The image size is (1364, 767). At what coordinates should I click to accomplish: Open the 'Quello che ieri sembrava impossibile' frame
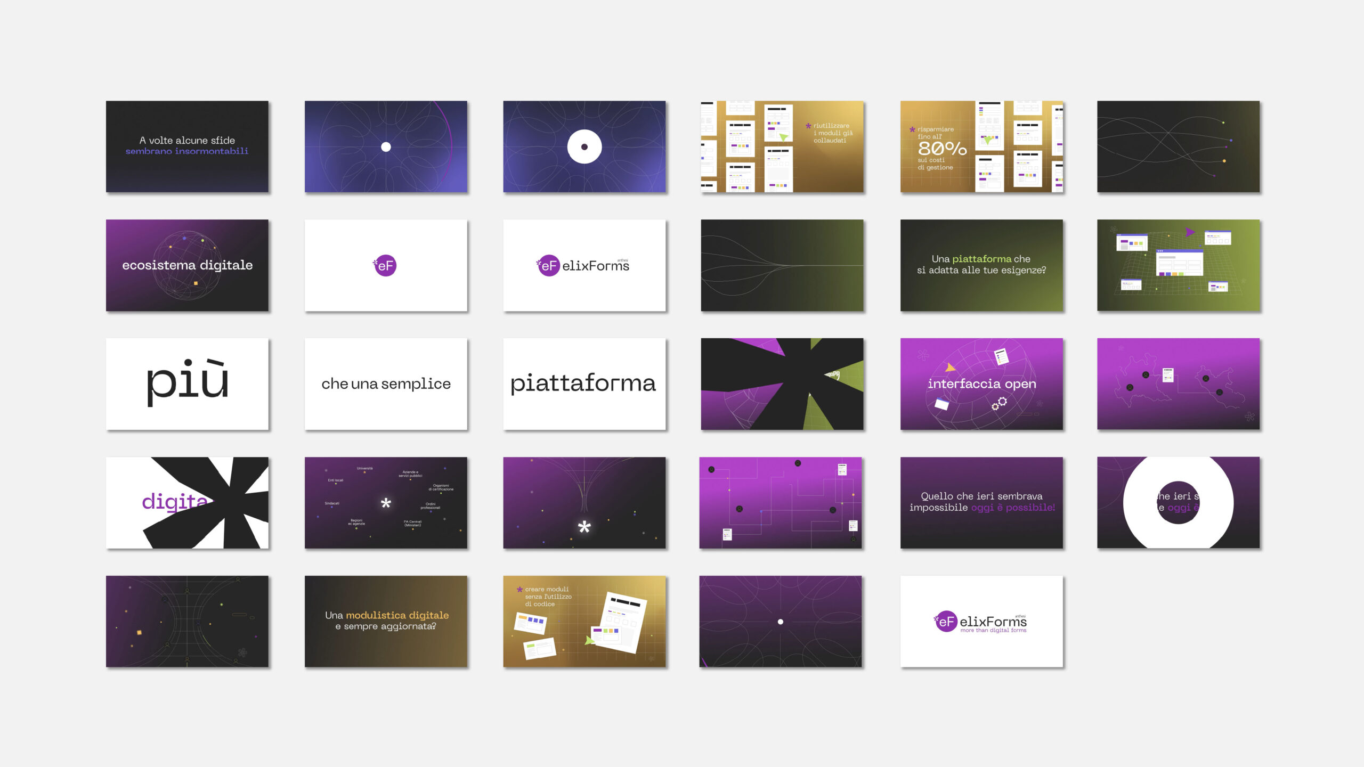[x=981, y=502]
